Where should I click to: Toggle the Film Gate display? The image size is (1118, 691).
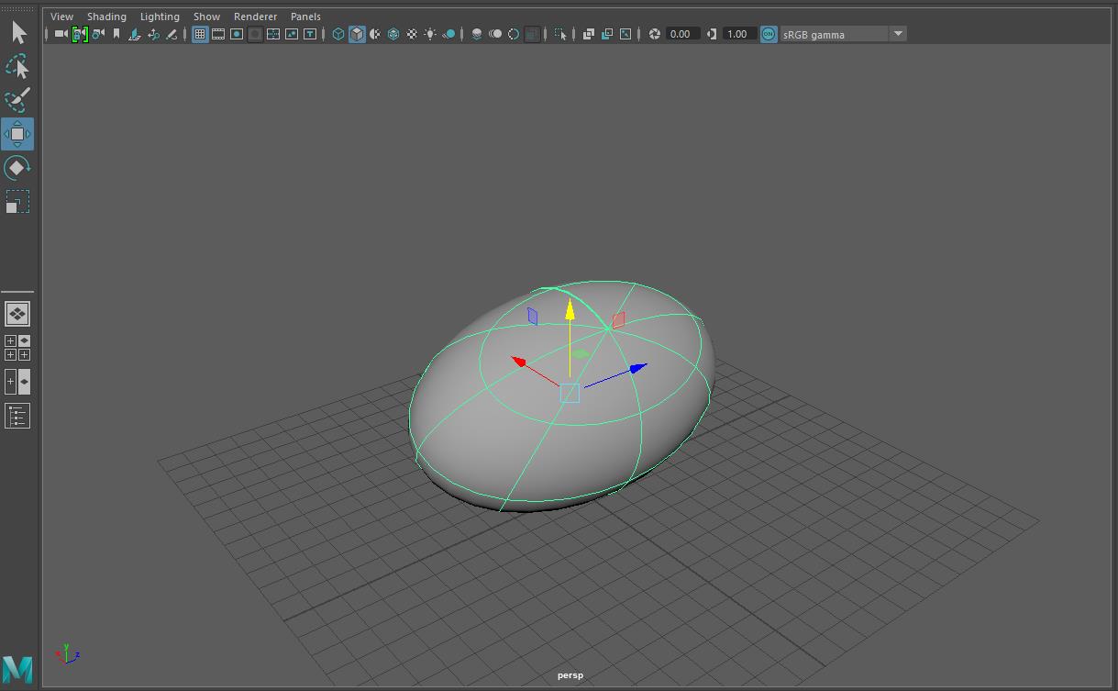(x=218, y=34)
